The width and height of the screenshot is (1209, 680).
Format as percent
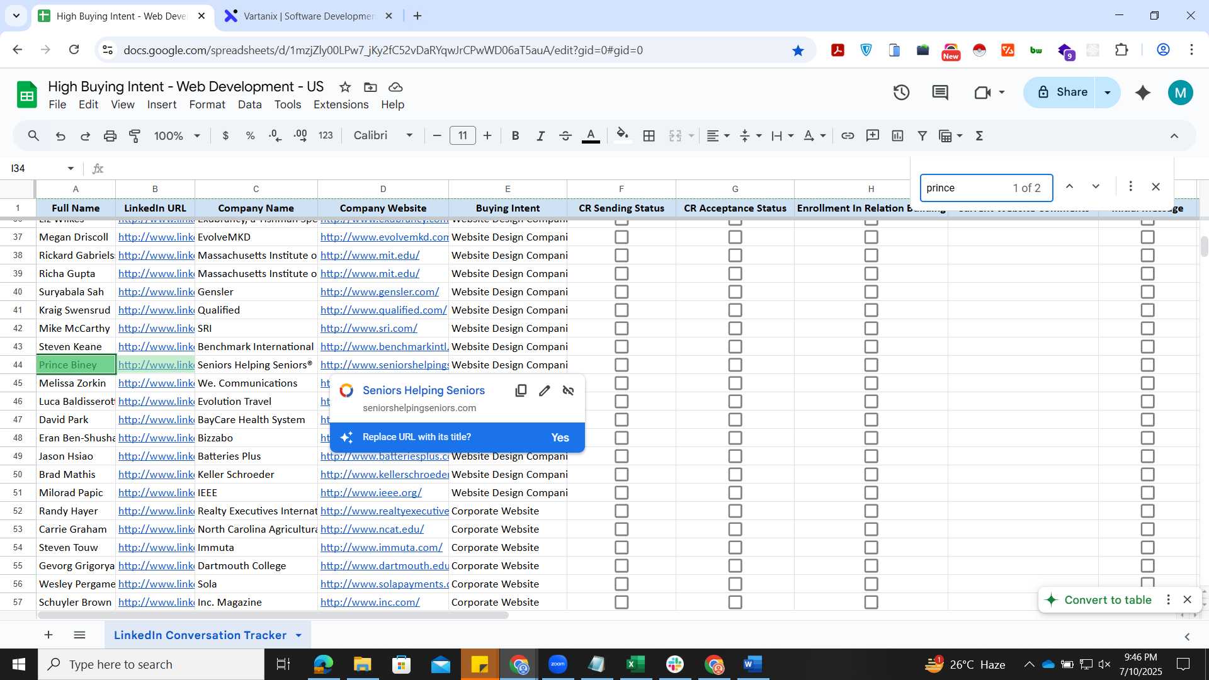click(250, 136)
